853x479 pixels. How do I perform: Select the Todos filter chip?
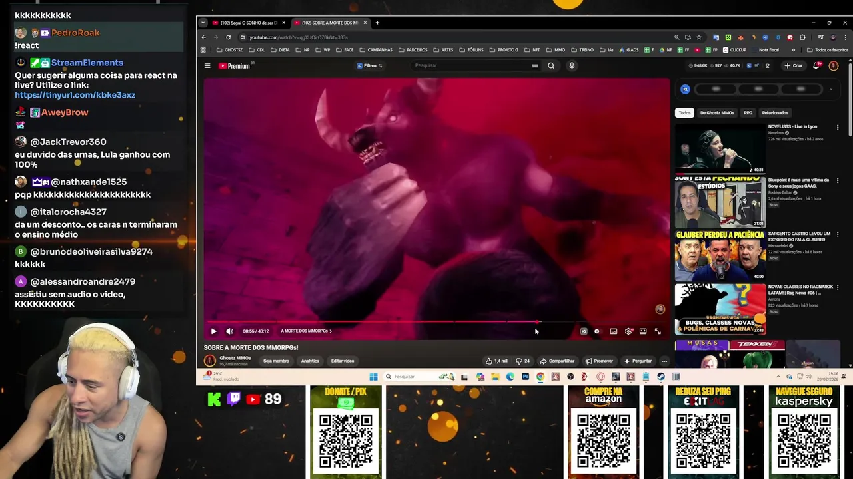[684, 113]
